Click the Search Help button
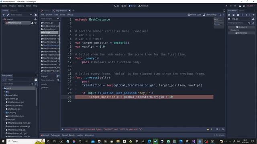This screenshot has height=144, width=257. click(x=210, y=15)
